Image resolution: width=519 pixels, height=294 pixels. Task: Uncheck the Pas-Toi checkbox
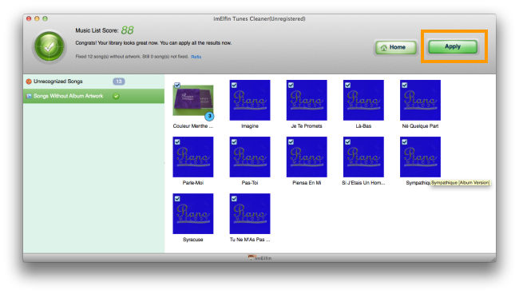234,142
